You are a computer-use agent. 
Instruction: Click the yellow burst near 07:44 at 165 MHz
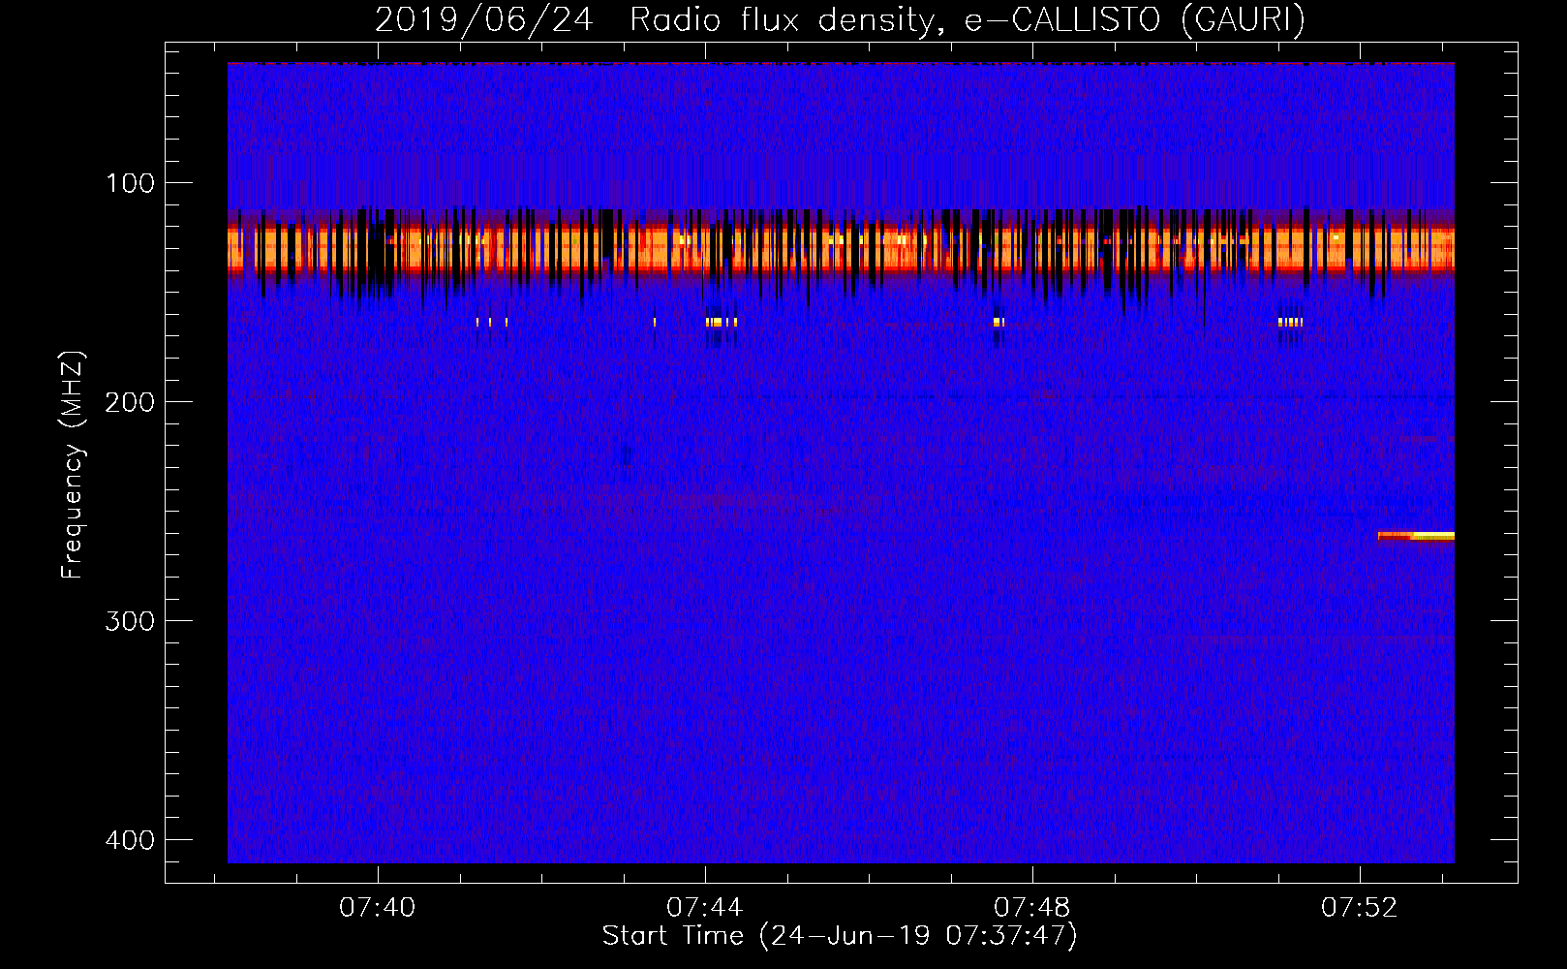tap(722, 322)
